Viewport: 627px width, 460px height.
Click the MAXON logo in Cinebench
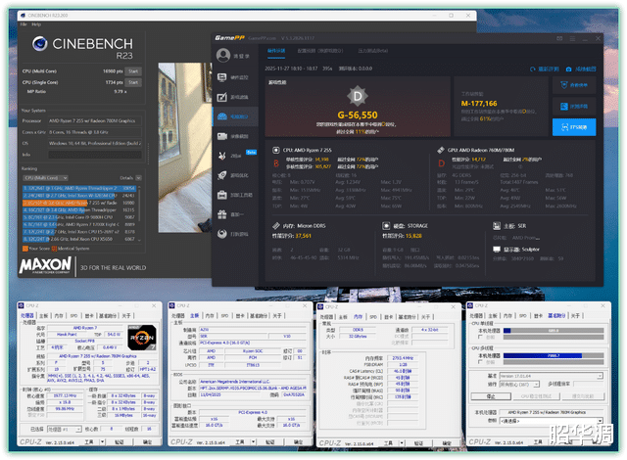click(45, 265)
